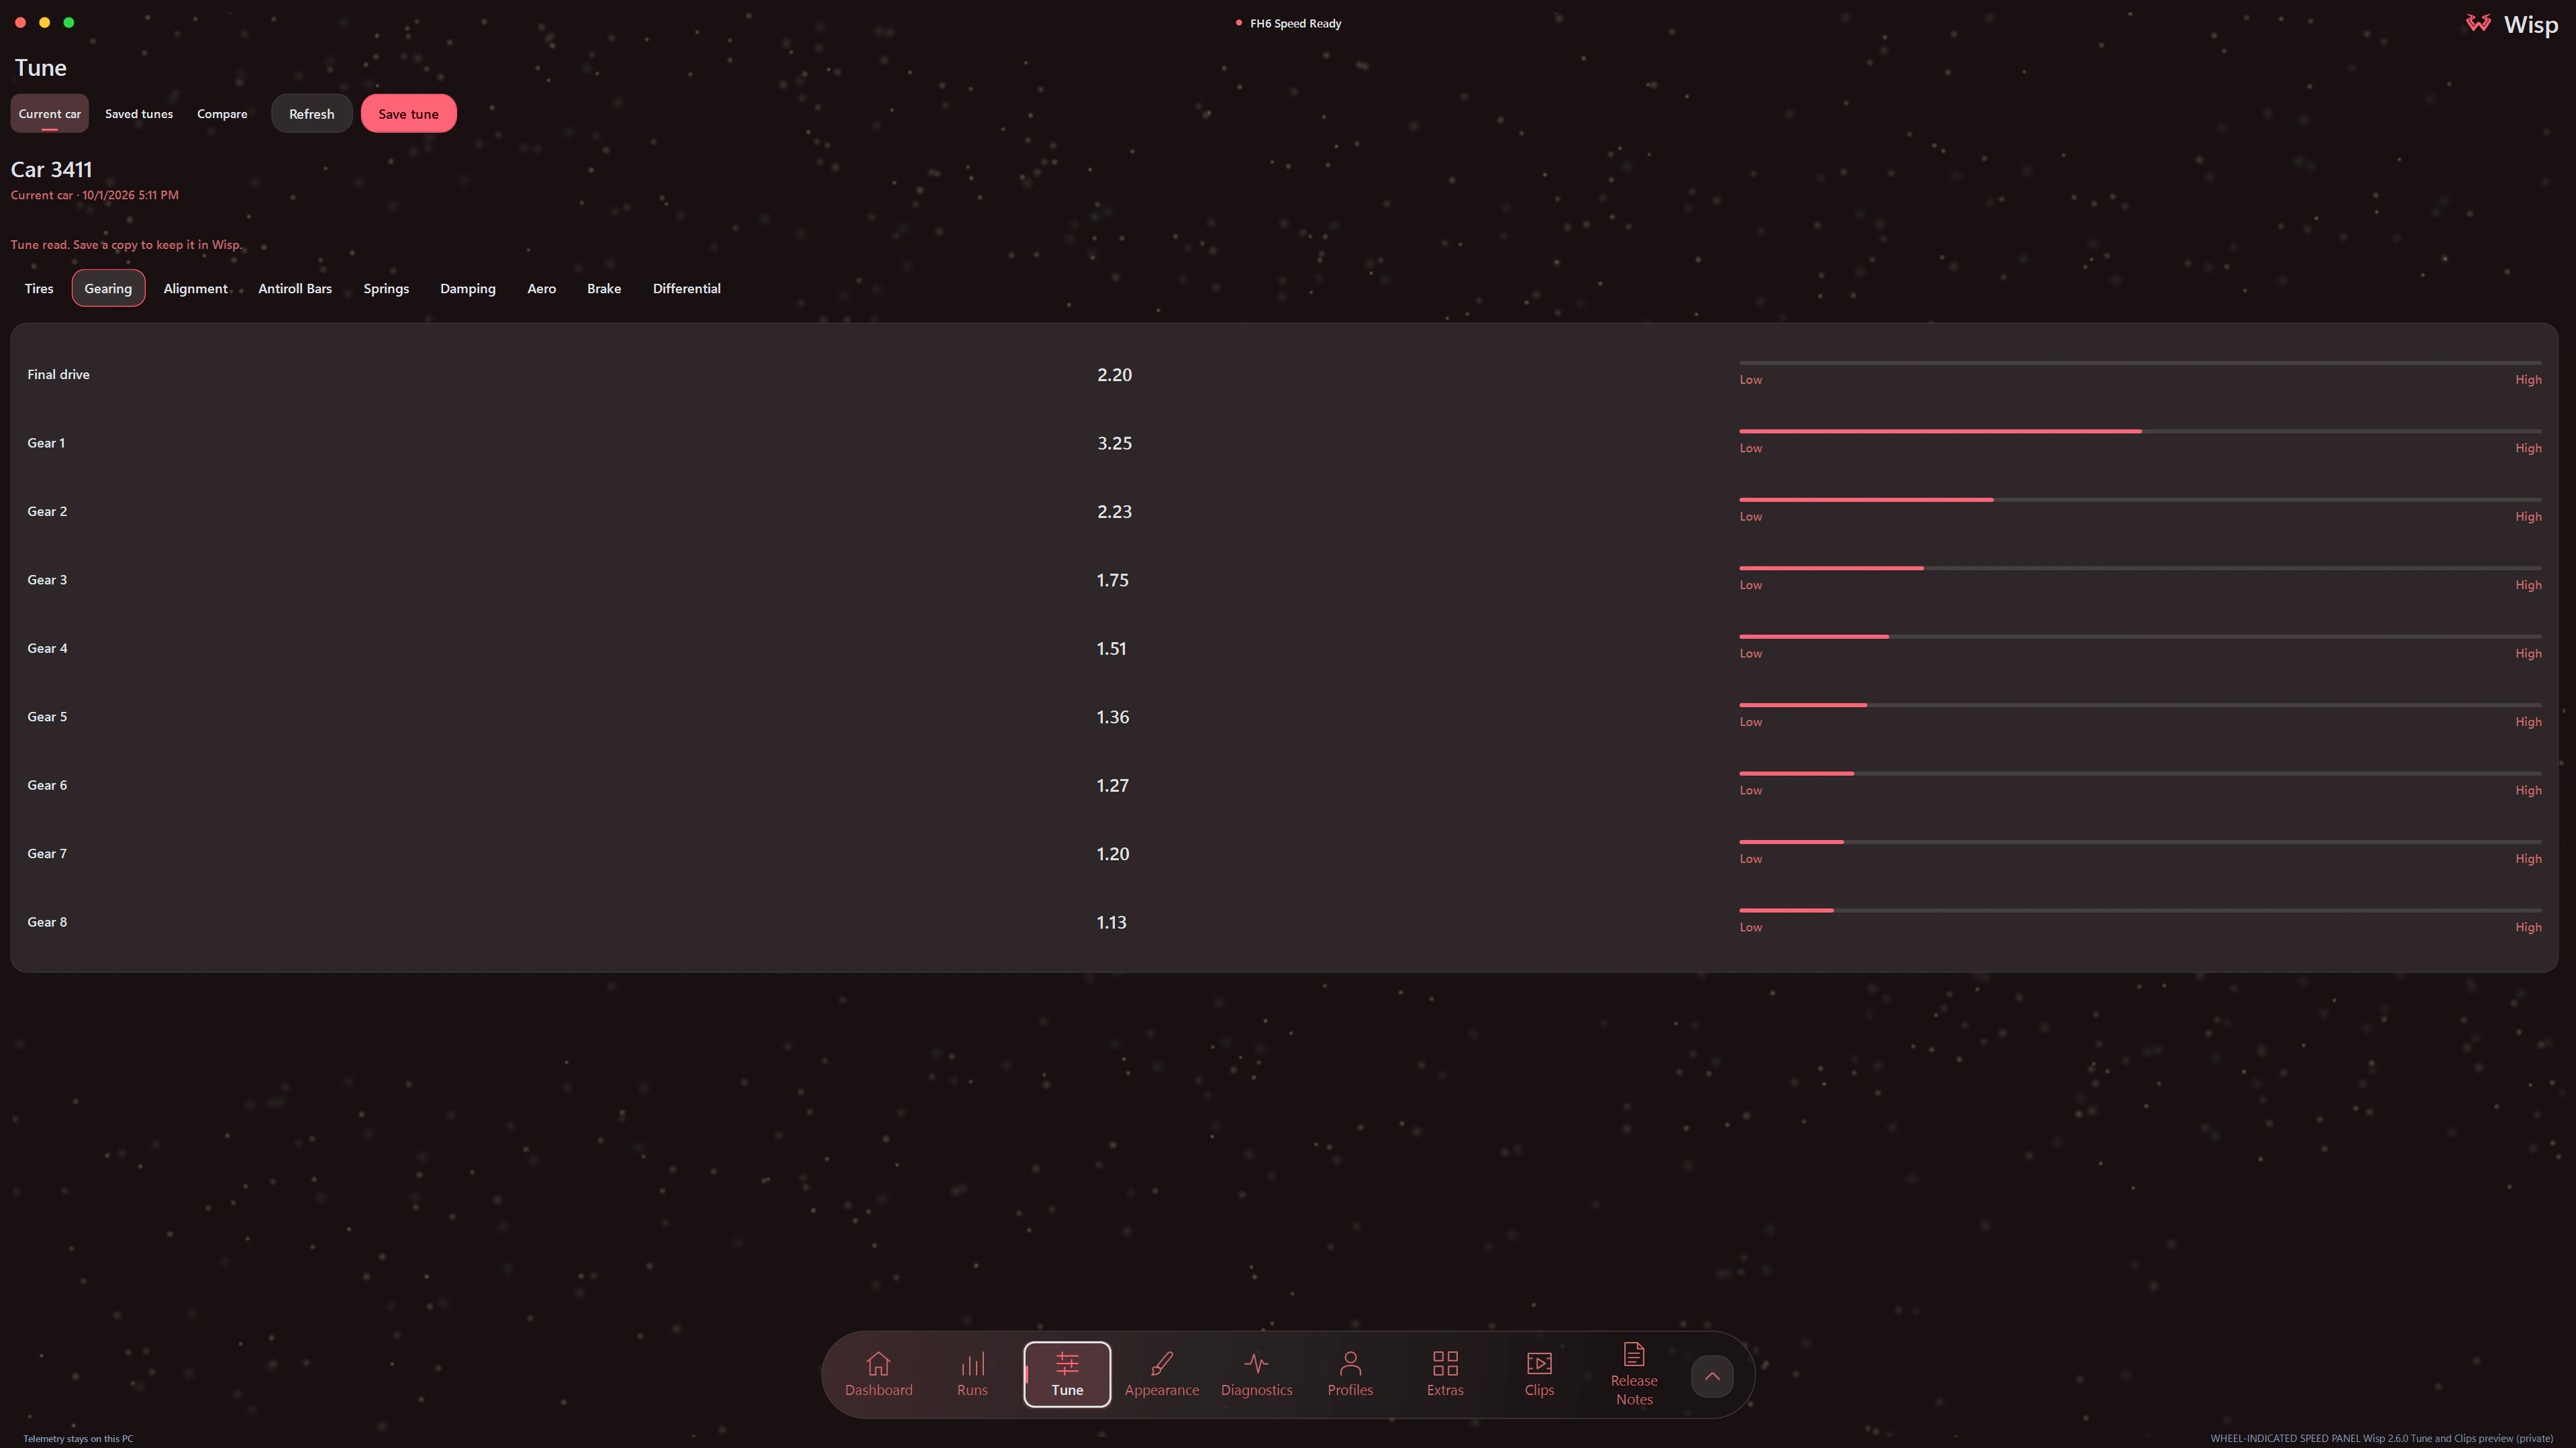The width and height of the screenshot is (2576, 1448).
Task: Click the Gear 3 slider bar
Action: point(2140,568)
